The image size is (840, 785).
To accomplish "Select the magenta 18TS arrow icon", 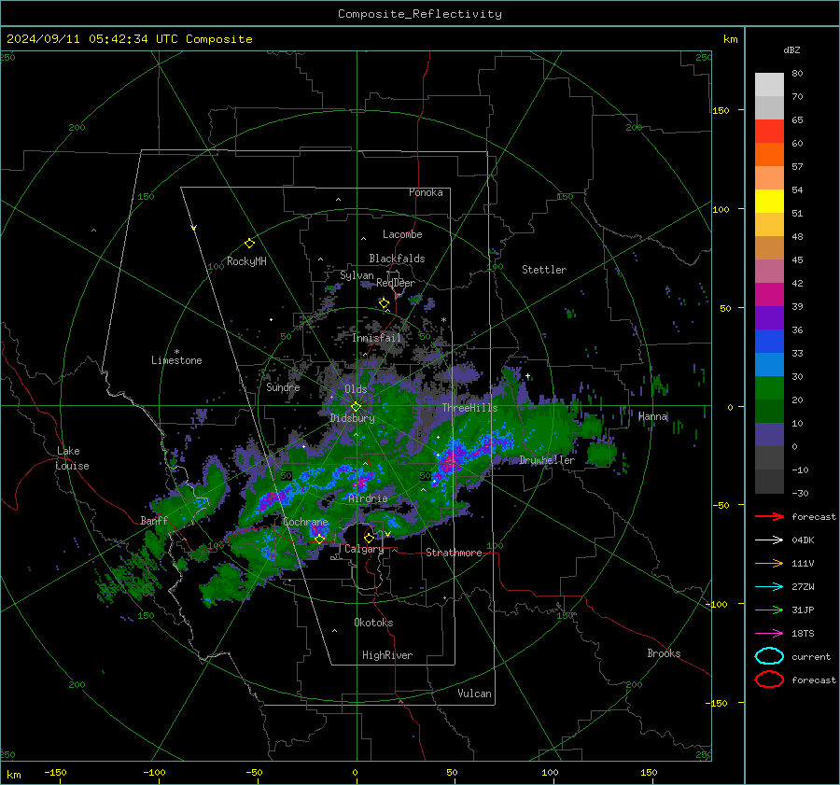I will point(769,633).
